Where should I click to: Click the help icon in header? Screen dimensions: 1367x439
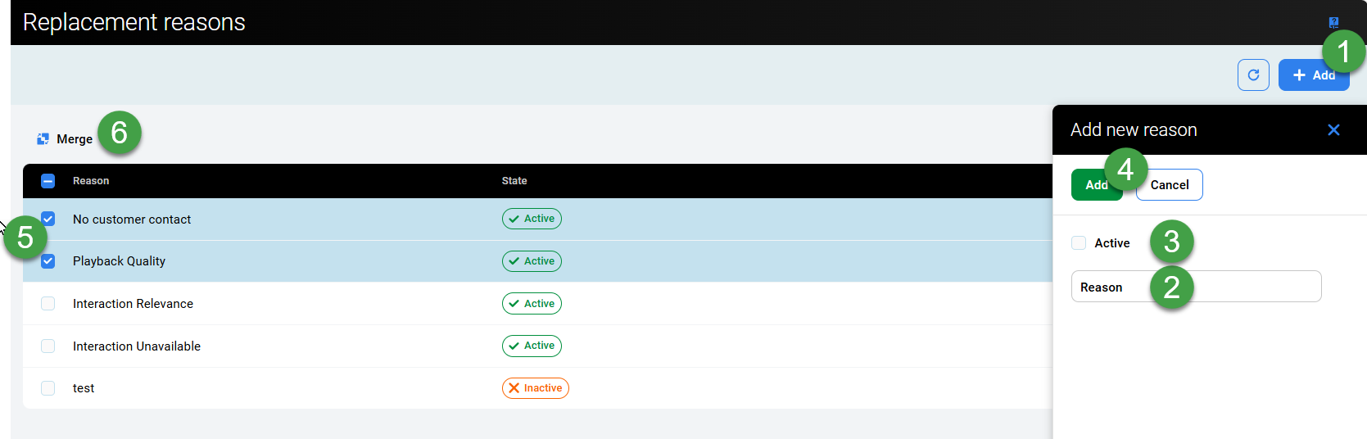1333,22
